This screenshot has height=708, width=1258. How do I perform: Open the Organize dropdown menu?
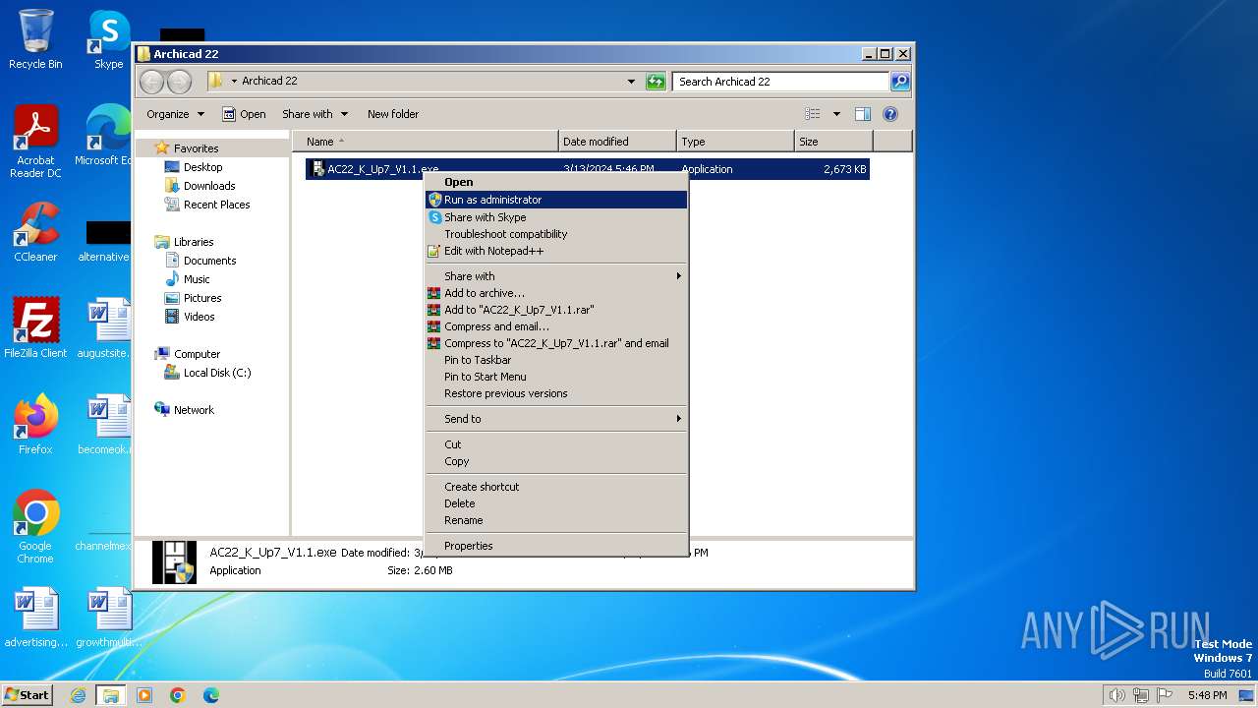click(x=175, y=114)
